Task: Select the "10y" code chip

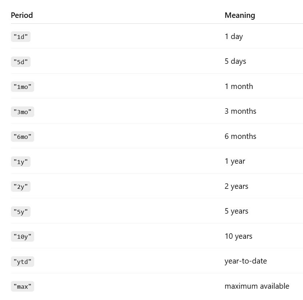Action: click(x=23, y=237)
